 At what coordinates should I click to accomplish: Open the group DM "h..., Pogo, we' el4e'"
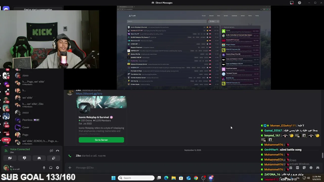pyautogui.click(x=37, y=83)
